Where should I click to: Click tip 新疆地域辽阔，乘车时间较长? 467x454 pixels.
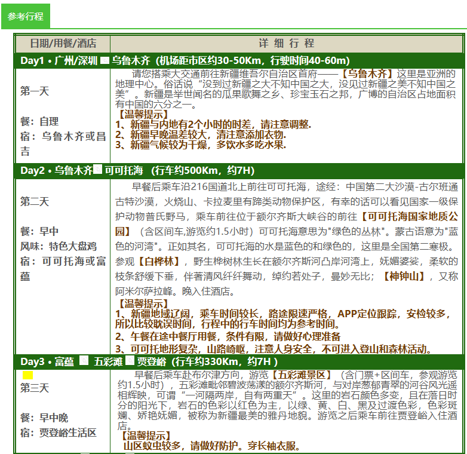tap(282, 318)
